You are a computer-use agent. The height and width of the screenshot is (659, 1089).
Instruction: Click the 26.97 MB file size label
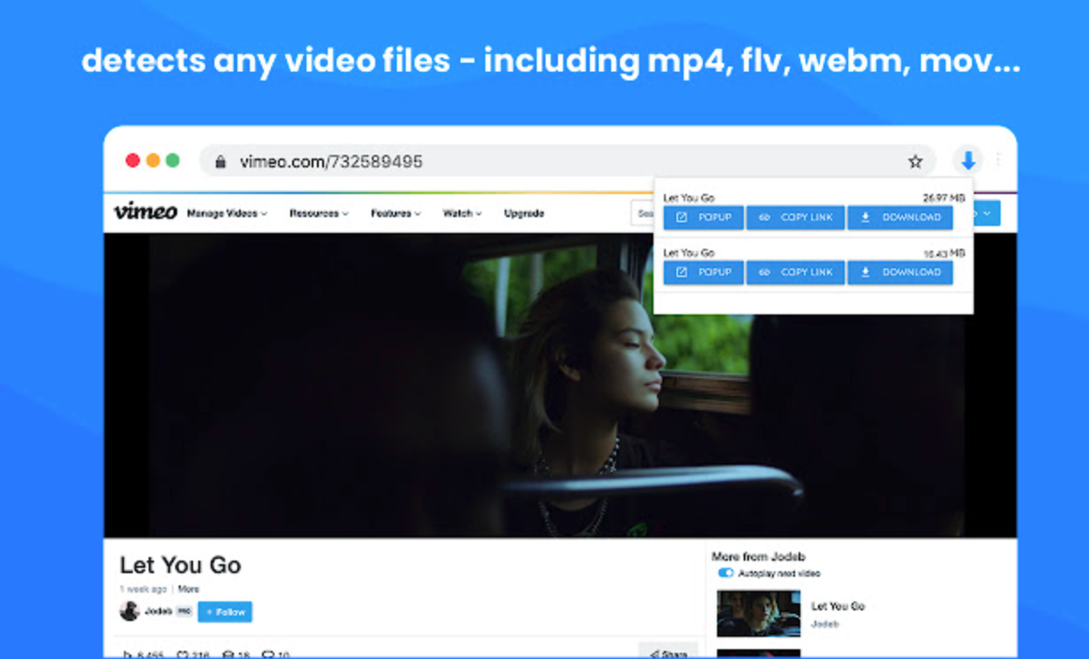[944, 198]
